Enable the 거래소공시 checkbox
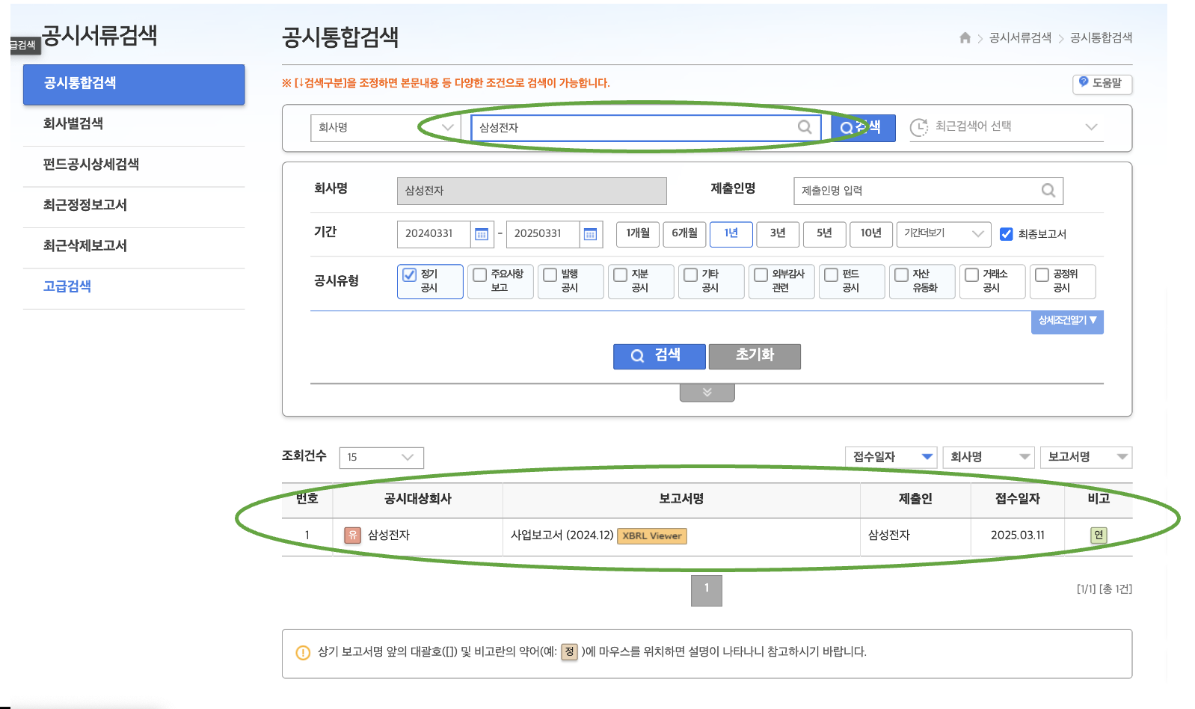 972,274
